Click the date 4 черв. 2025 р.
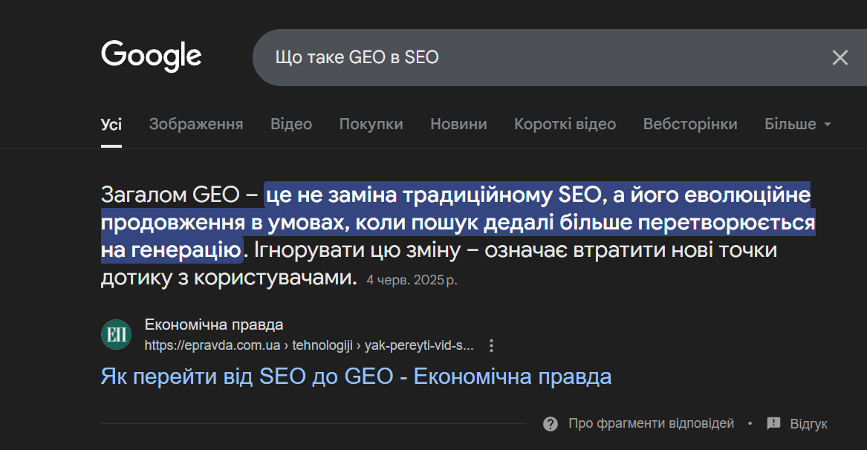This screenshot has width=867, height=450. click(x=412, y=280)
